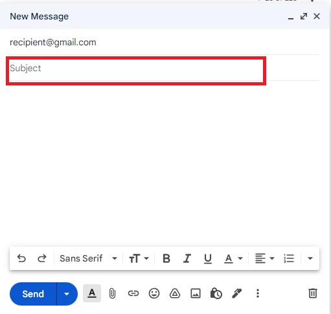Insert a photo with the image icon

(196, 293)
